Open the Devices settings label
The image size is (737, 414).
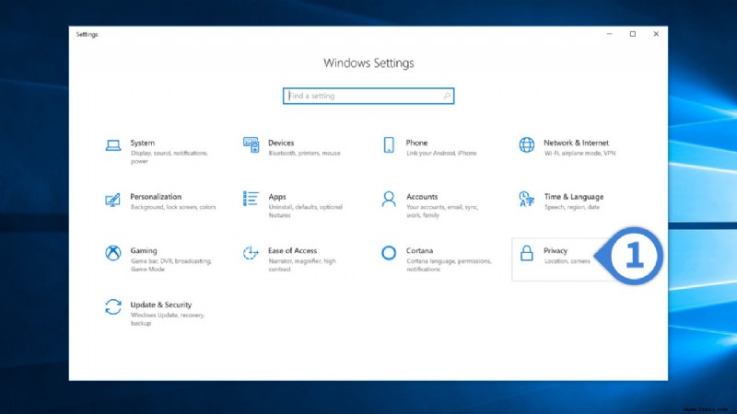coord(281,143)
